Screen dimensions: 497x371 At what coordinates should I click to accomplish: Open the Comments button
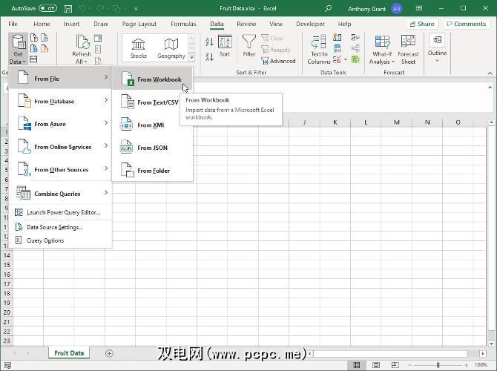467,24
